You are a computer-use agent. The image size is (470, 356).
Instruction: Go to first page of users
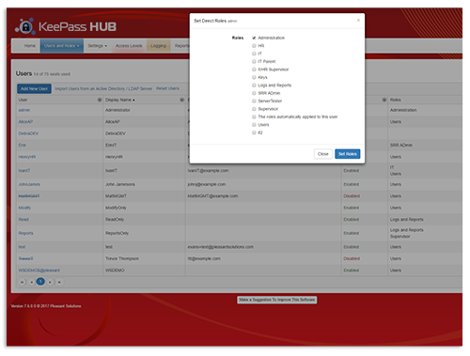[x=22, y=282]
